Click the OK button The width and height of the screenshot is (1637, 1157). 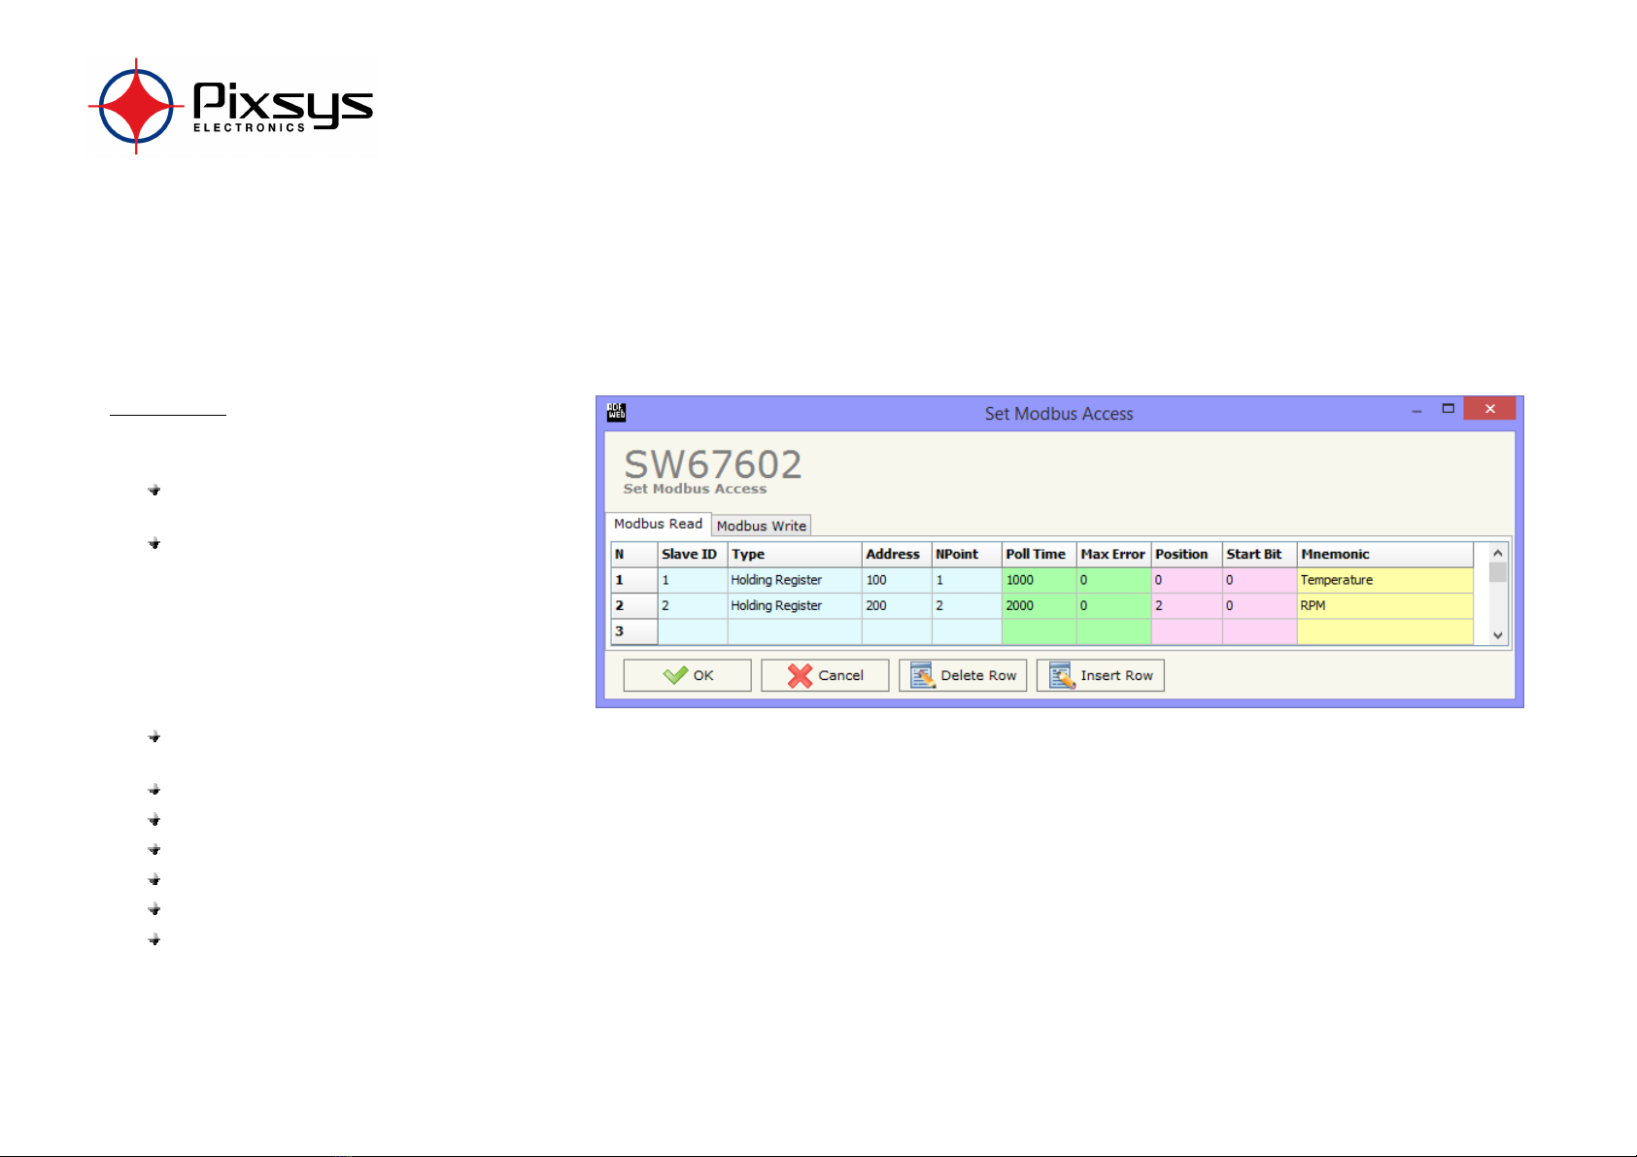point(687,675)
